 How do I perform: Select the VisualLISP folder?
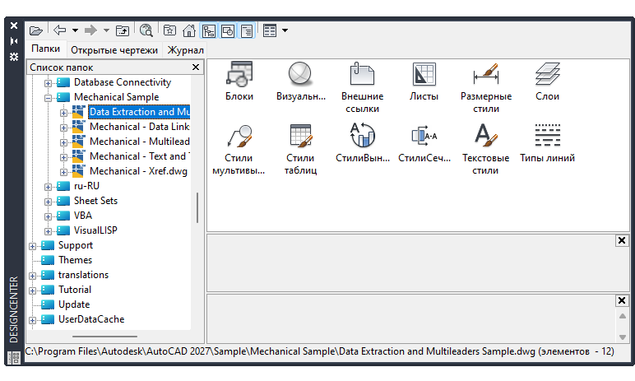point(95,230)
